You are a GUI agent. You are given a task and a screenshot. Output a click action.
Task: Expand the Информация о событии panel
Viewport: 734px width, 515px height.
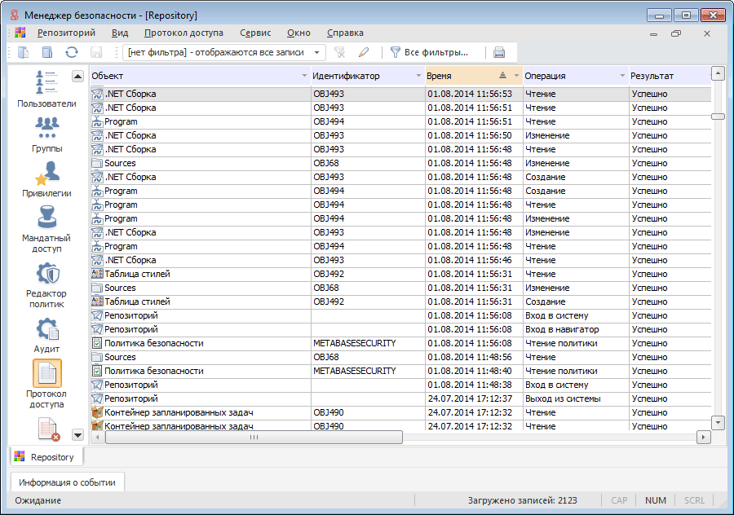click(x=68, y=482)
